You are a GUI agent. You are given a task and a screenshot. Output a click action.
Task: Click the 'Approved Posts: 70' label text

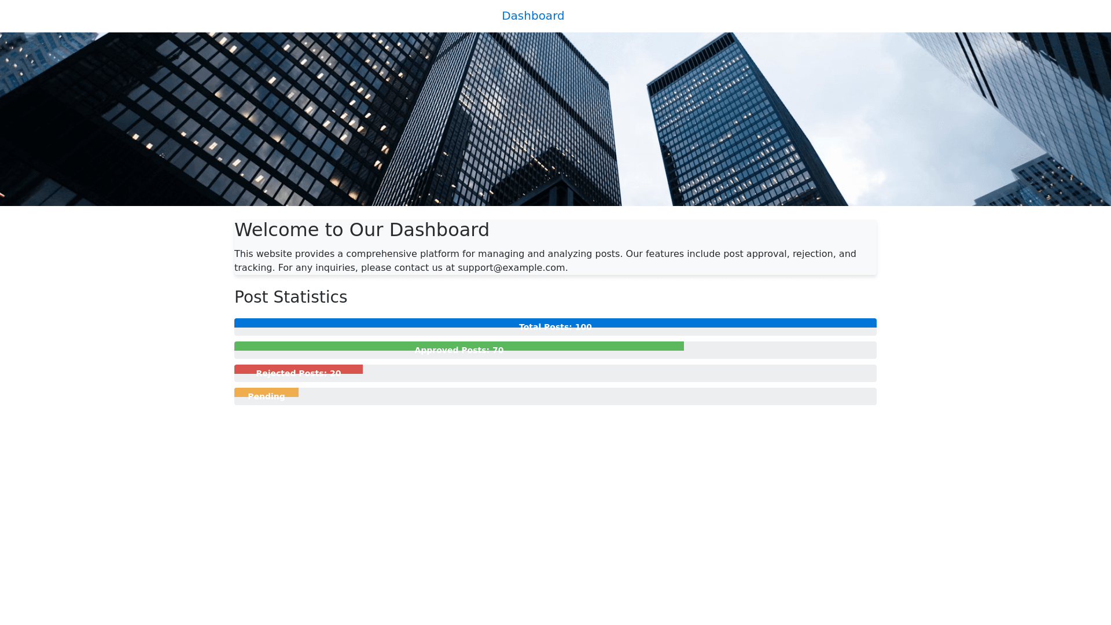point(459,349)
